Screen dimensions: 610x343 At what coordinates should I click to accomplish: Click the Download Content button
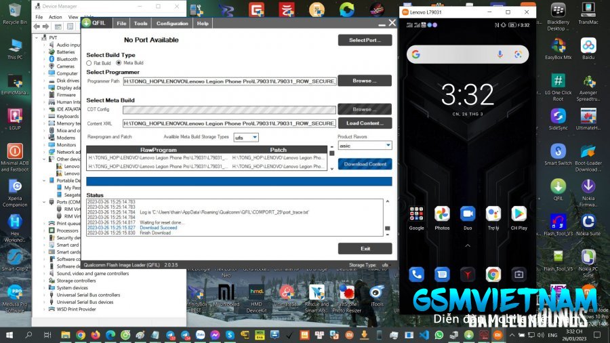tap(365, 164)
